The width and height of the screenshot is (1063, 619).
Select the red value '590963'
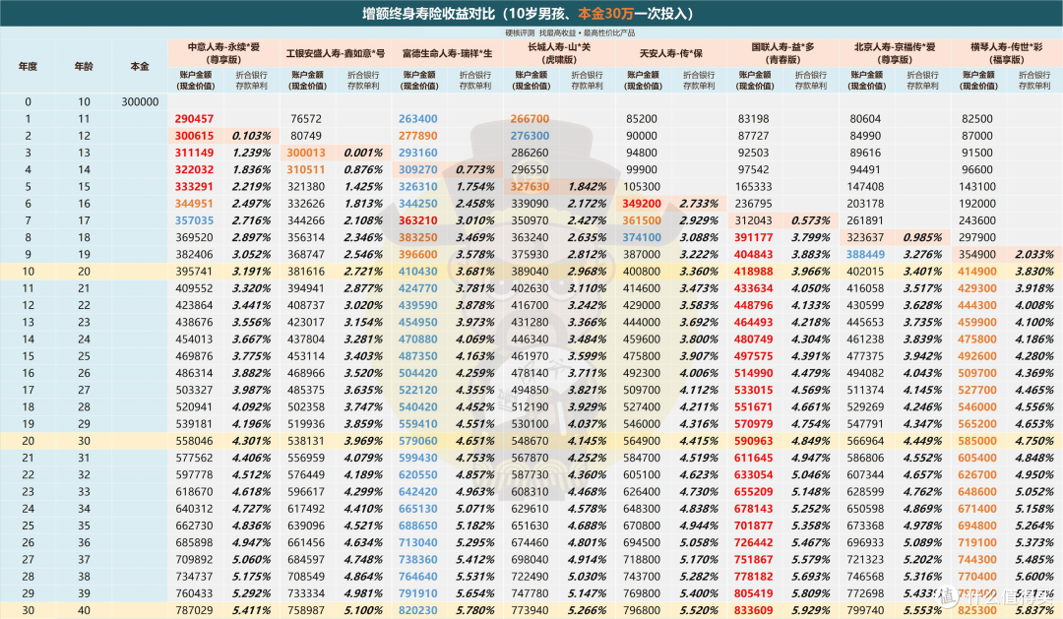[x=753, y=441]
